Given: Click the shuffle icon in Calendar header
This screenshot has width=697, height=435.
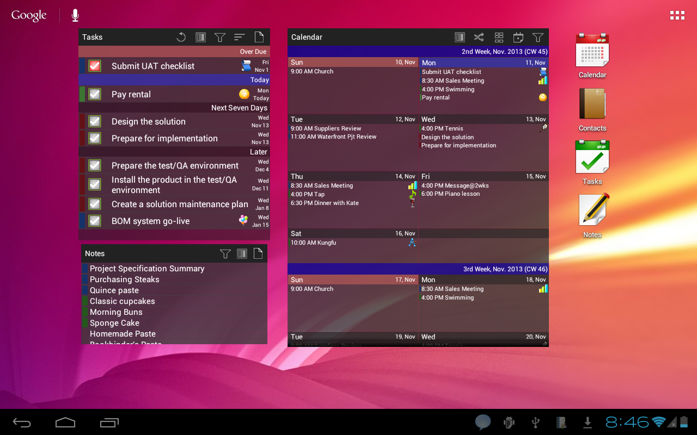Looking at the screenshot, I should tap(479, 37).
